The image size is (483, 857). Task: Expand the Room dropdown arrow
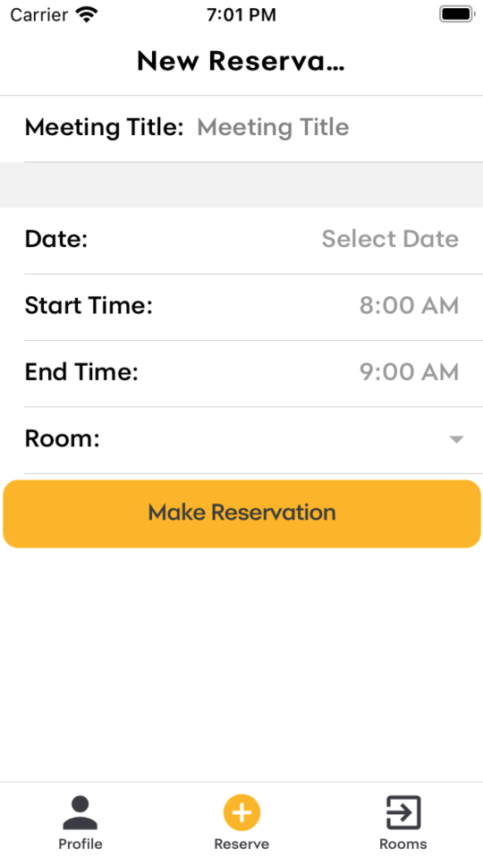coord(456,439)
